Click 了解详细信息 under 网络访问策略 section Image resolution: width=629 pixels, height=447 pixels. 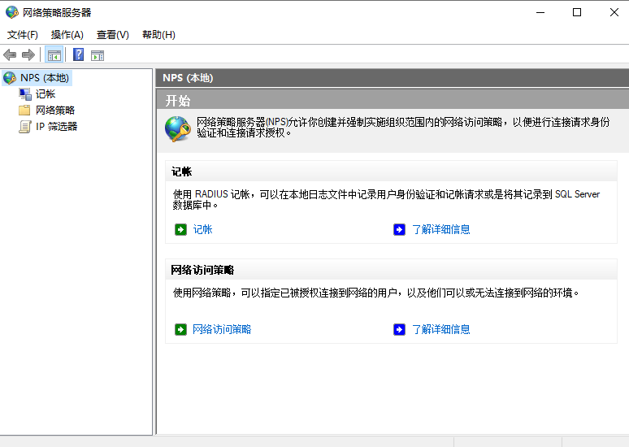(440, 329)
